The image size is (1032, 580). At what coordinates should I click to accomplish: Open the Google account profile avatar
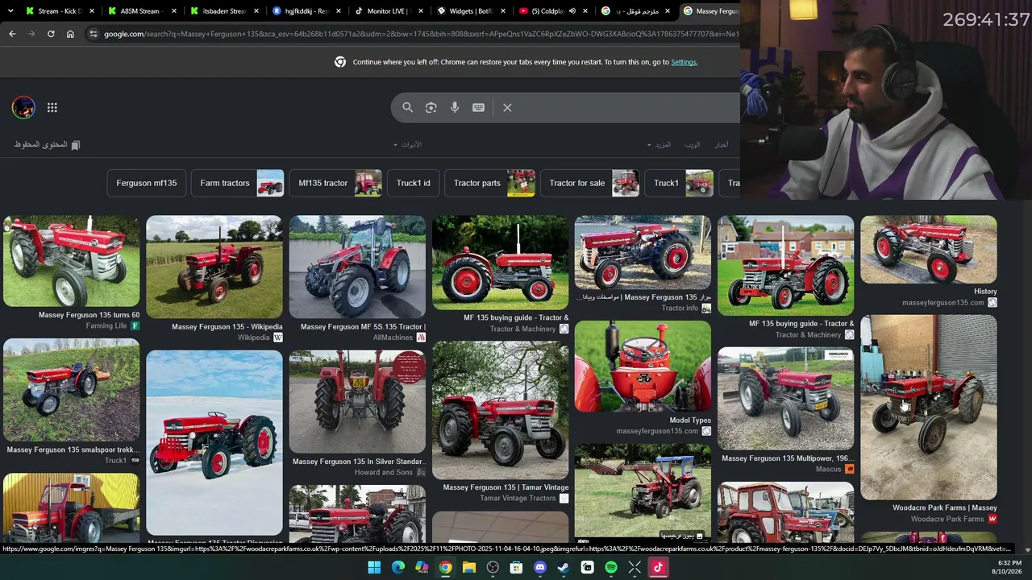[23, 107]
